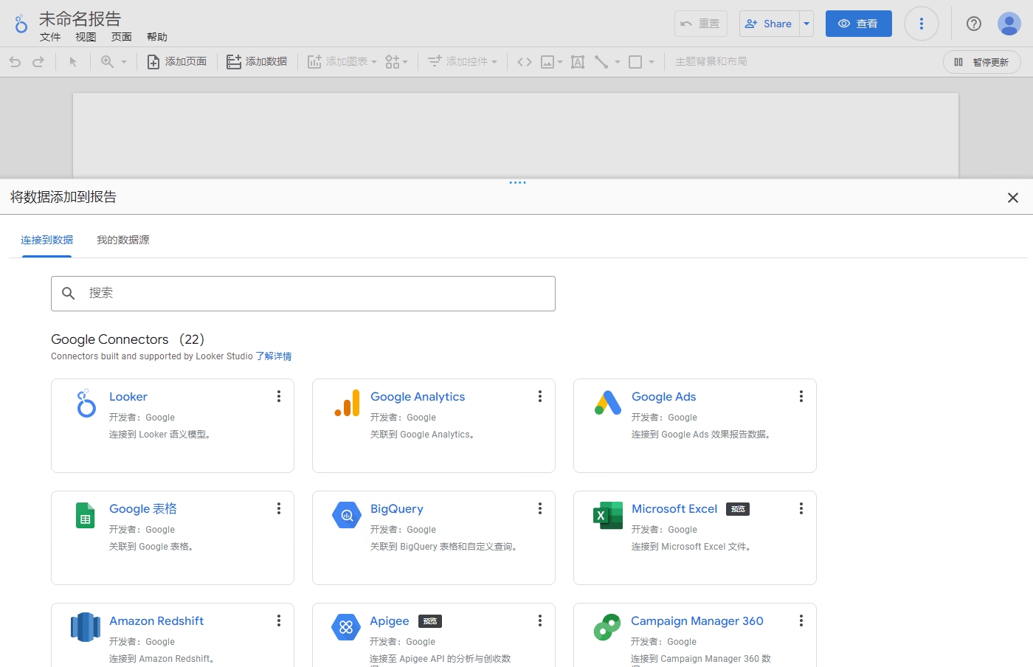Open the Microsoft Excel card options menu
Screen dimensions: 1033x667
801,508
